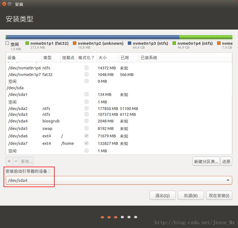The width and height of the screenshot is (238, 228).
Task: Select the 空闲 0 MB free space row
Action: click(x=119, y=81)
